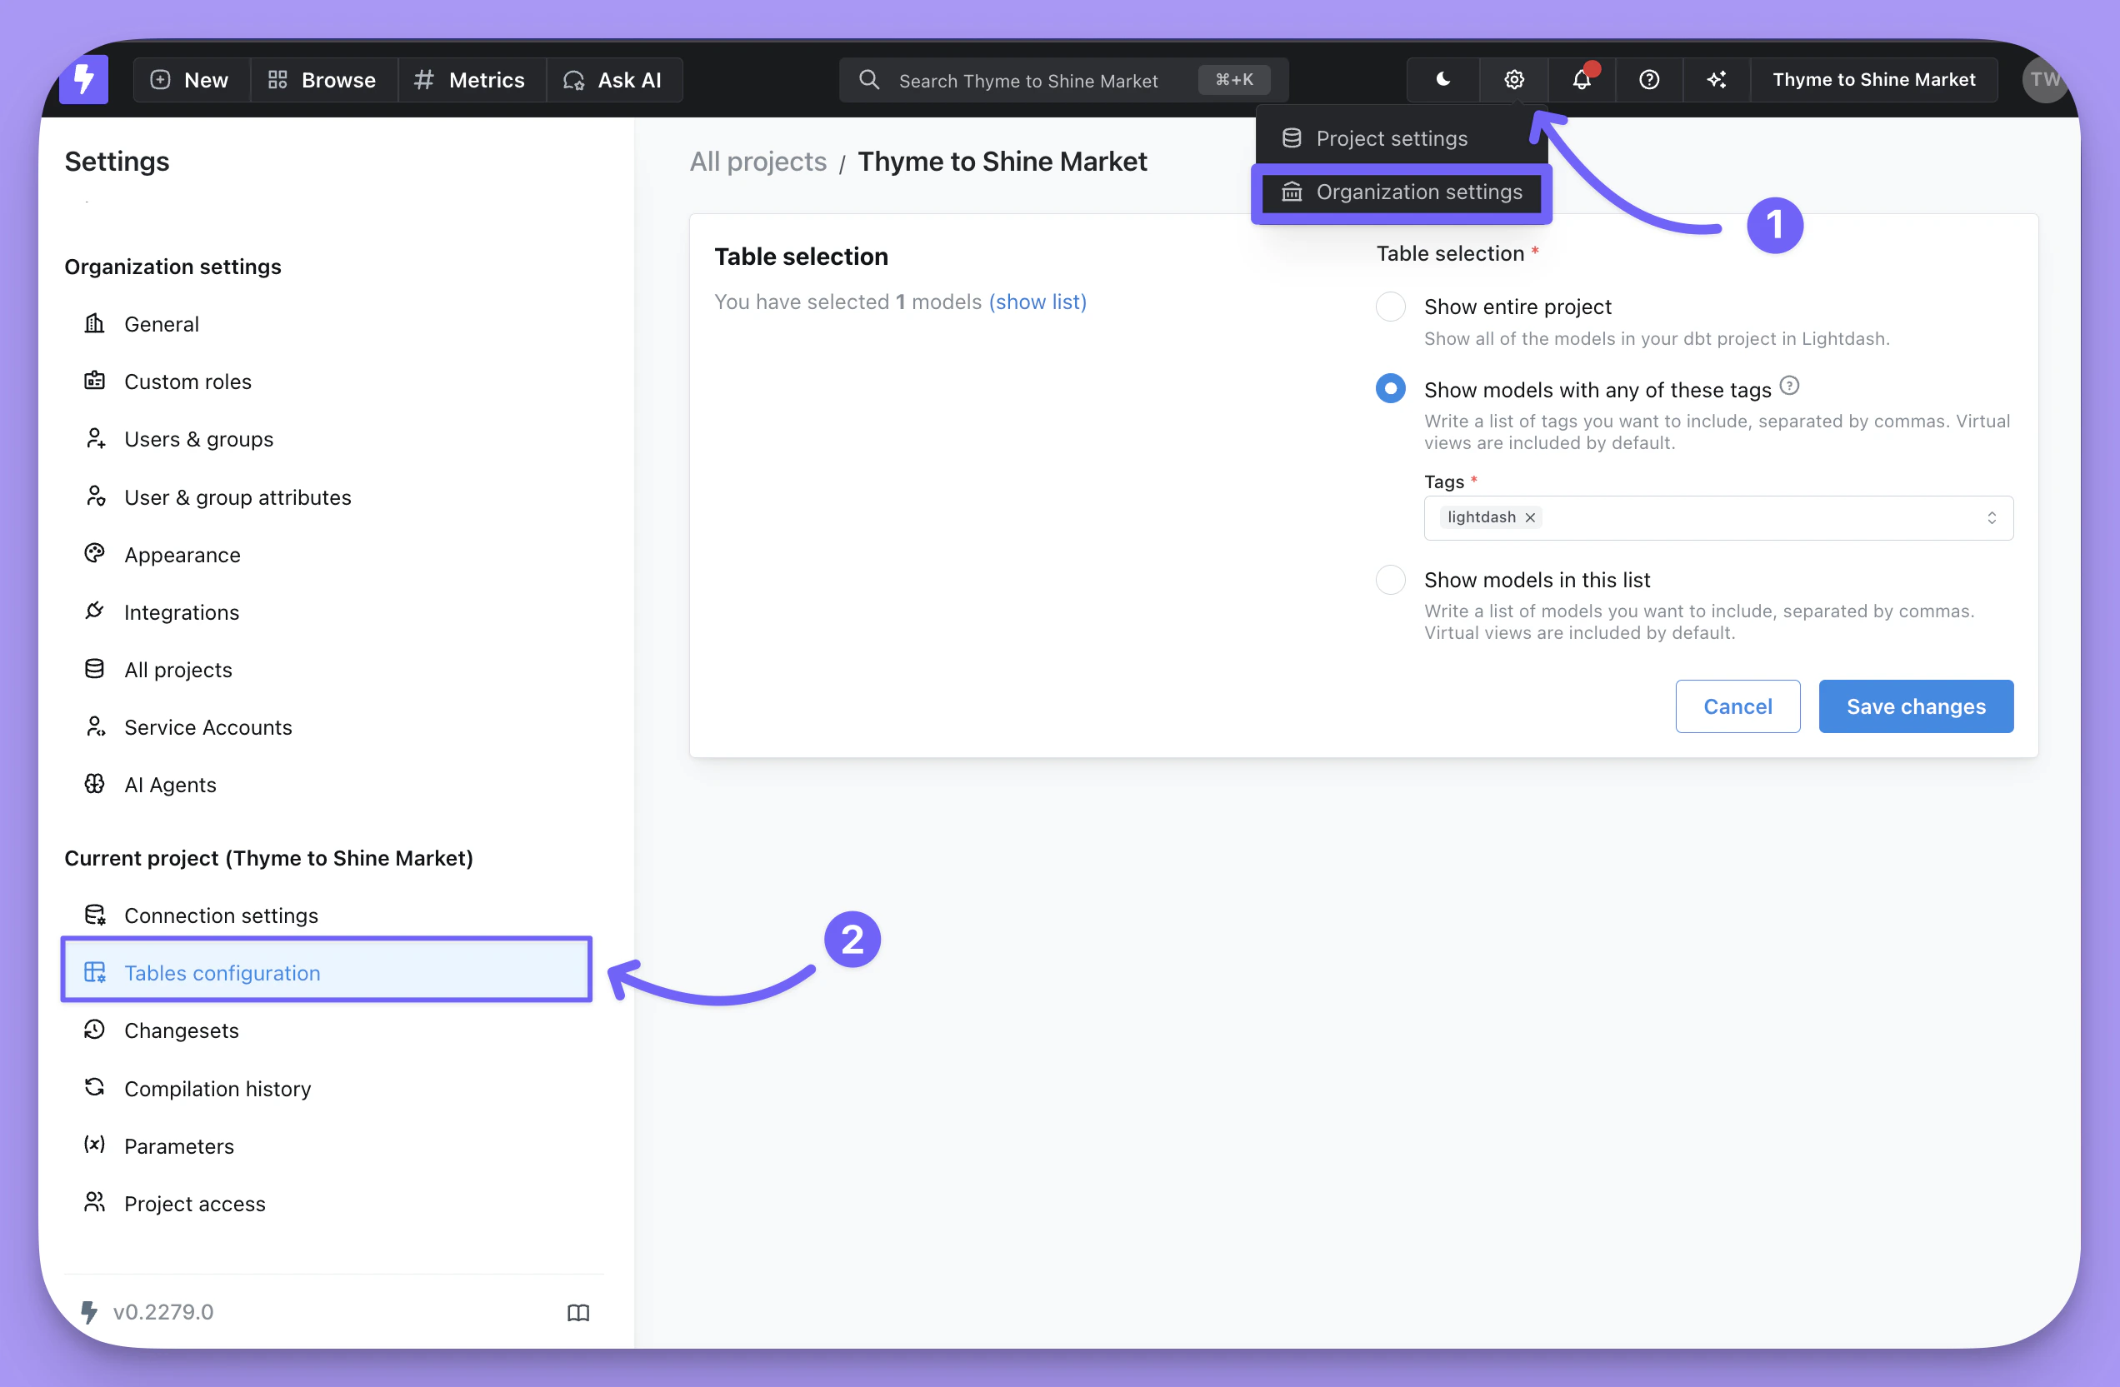2120x1387 pixels.
Task: Open the show list link
Action: click(x=1037, y=302)
